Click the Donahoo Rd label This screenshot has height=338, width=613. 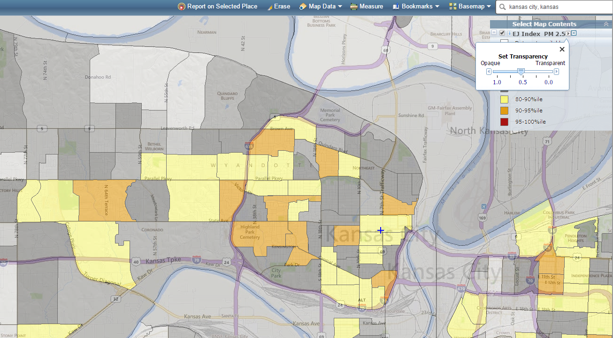tap(98, 77)
